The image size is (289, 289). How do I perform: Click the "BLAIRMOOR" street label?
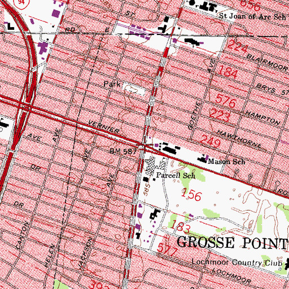pos(267,62)
